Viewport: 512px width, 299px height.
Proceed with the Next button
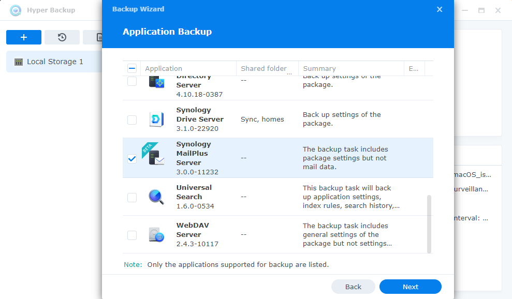tap(410, 287)
